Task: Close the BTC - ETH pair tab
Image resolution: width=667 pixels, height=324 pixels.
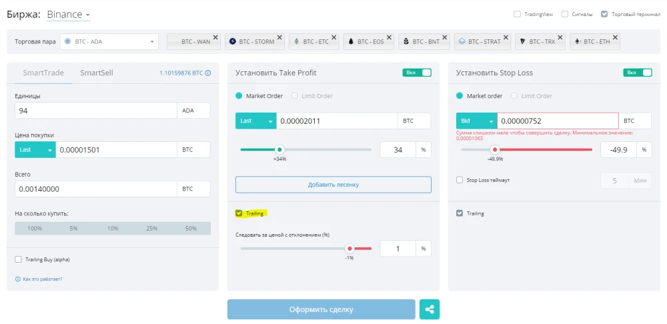Action: pyautogui.click(x=615, y=37)
